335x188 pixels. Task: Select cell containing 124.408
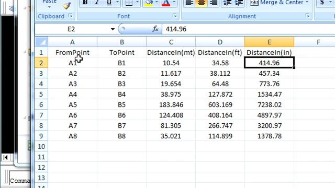(171, 115)
